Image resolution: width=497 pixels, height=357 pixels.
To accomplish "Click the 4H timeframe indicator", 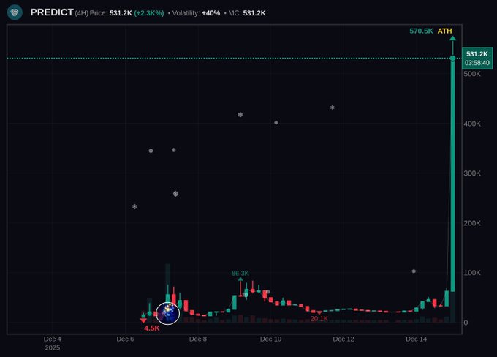I will click(x=81, y=13).
